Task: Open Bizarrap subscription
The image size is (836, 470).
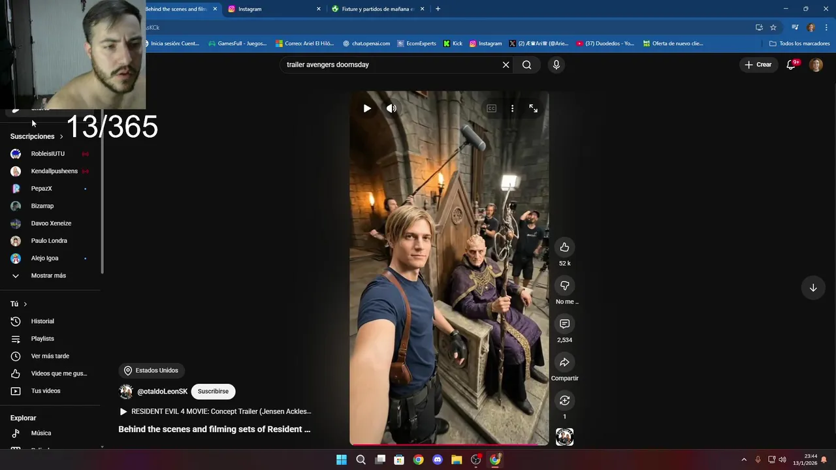Action: [50, 206]
